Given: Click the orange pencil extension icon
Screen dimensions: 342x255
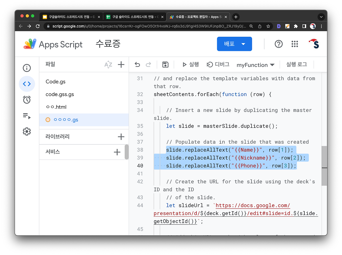Looking at the screenshot, I should point(287,26).
